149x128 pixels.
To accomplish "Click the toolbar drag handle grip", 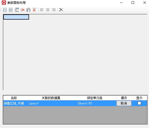I will pyautogui.click(x=1, y=10).
